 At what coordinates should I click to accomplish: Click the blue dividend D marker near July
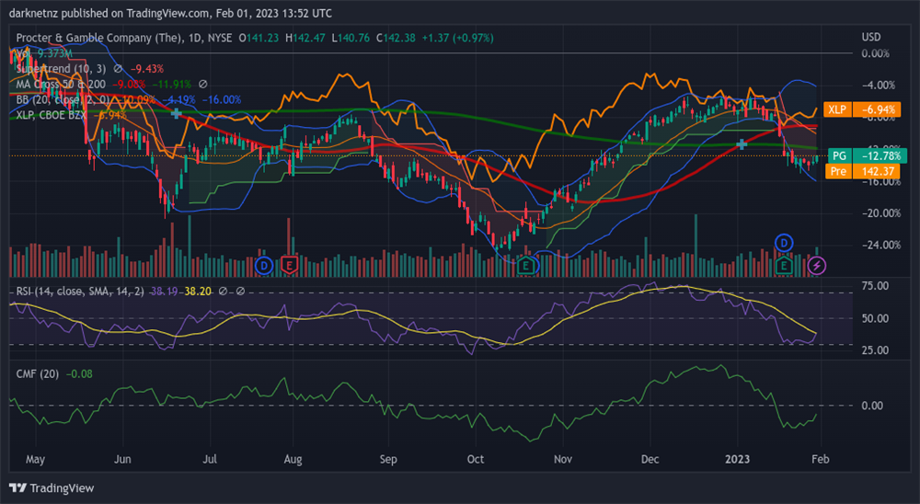point(264,266)
